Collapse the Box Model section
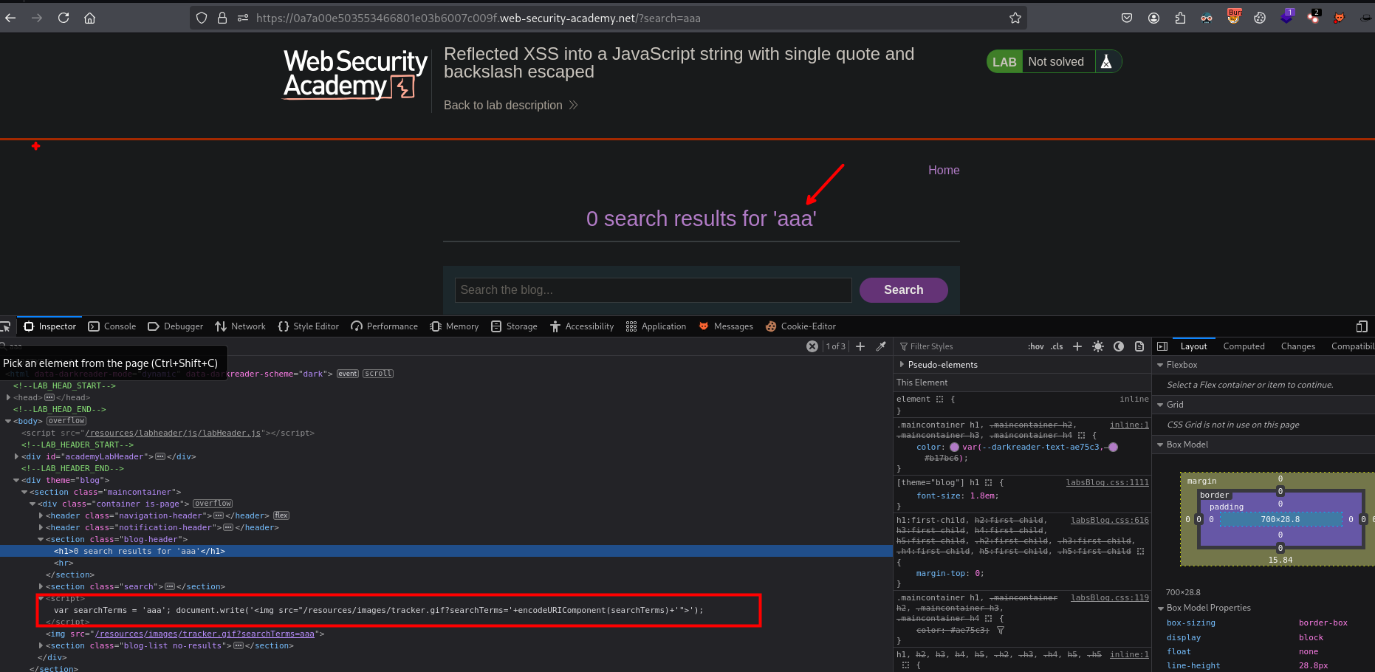 click(1160, 445)
